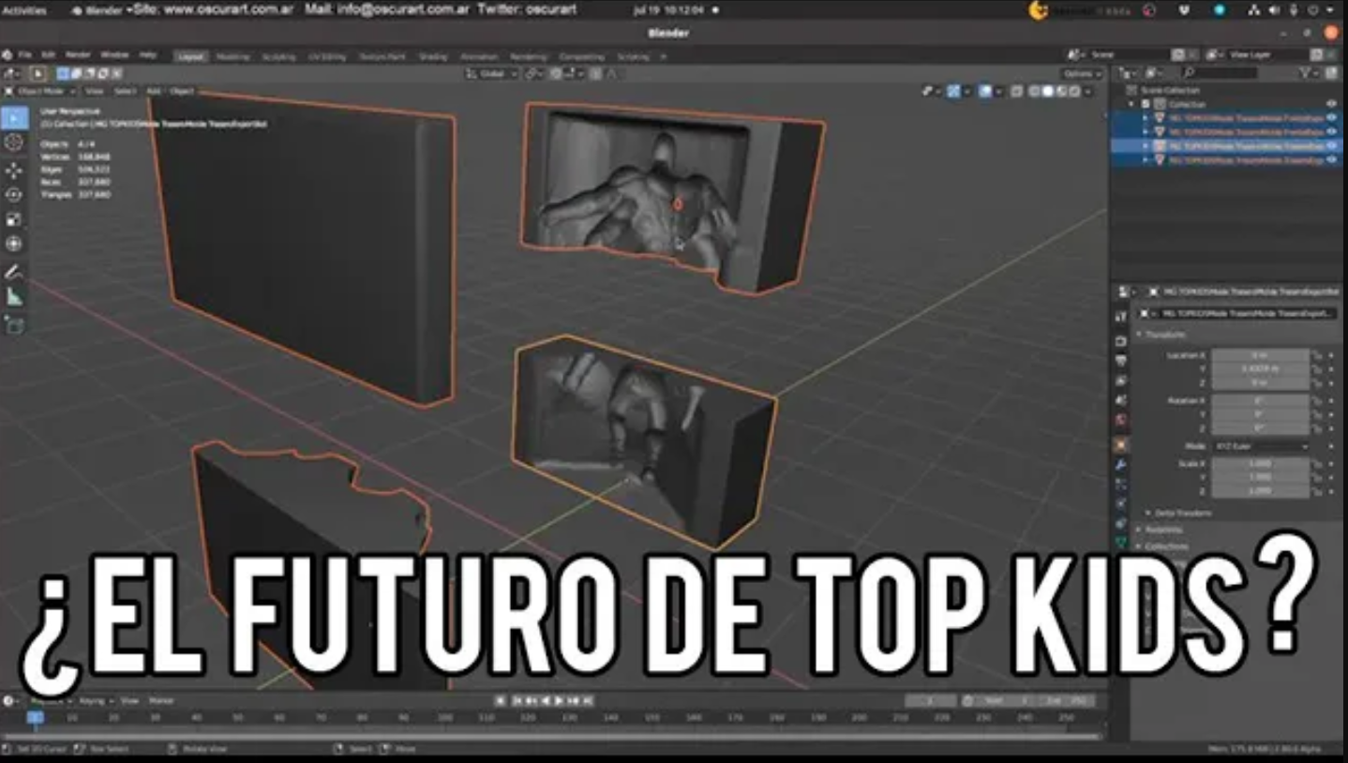Open the File menu
This screenshot has height=763, width=1348.
pos(24,55)
